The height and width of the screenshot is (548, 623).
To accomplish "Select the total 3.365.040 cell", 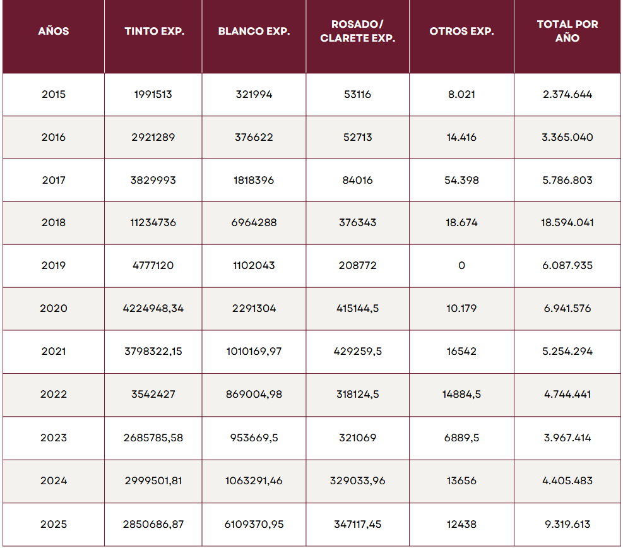I will point(567,138).
